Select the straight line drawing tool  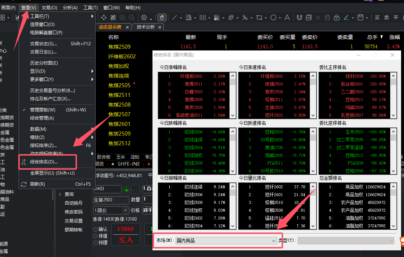pos(174,17)
